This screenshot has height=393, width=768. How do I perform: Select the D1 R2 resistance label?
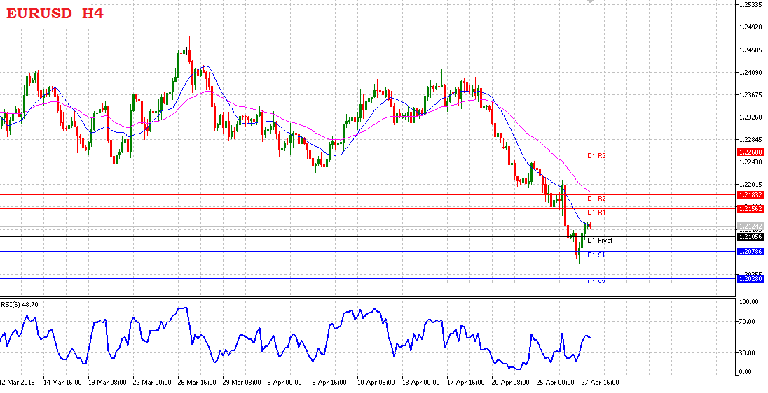(x=596, y=199)
